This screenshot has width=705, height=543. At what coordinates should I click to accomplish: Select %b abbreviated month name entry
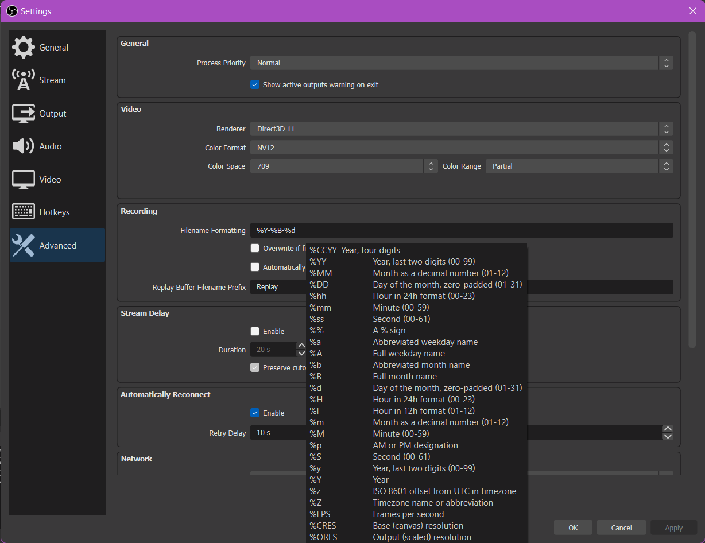pyautogui.click(x=417, y=365)
